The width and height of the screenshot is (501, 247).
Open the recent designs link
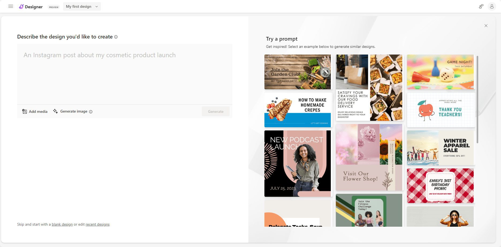coord(97,224)
